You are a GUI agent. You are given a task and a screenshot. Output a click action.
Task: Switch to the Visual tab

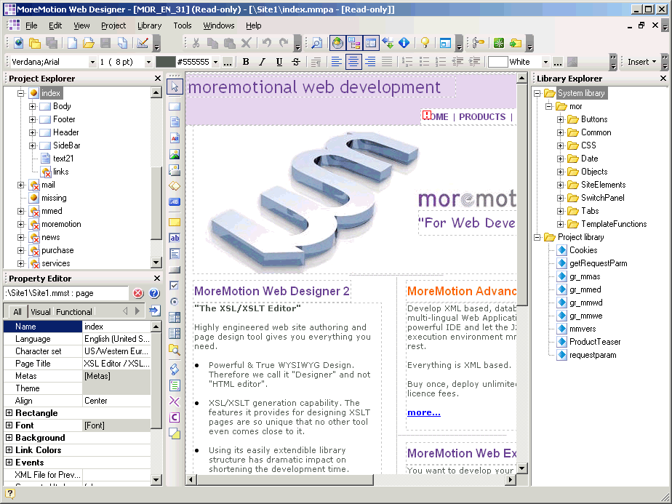[41, 311]
